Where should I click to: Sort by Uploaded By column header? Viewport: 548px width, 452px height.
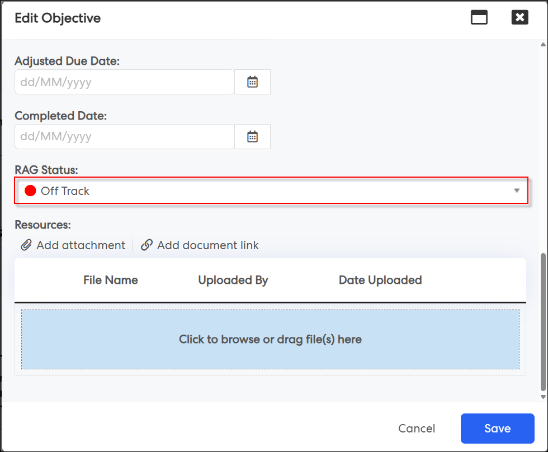[233, 280]
